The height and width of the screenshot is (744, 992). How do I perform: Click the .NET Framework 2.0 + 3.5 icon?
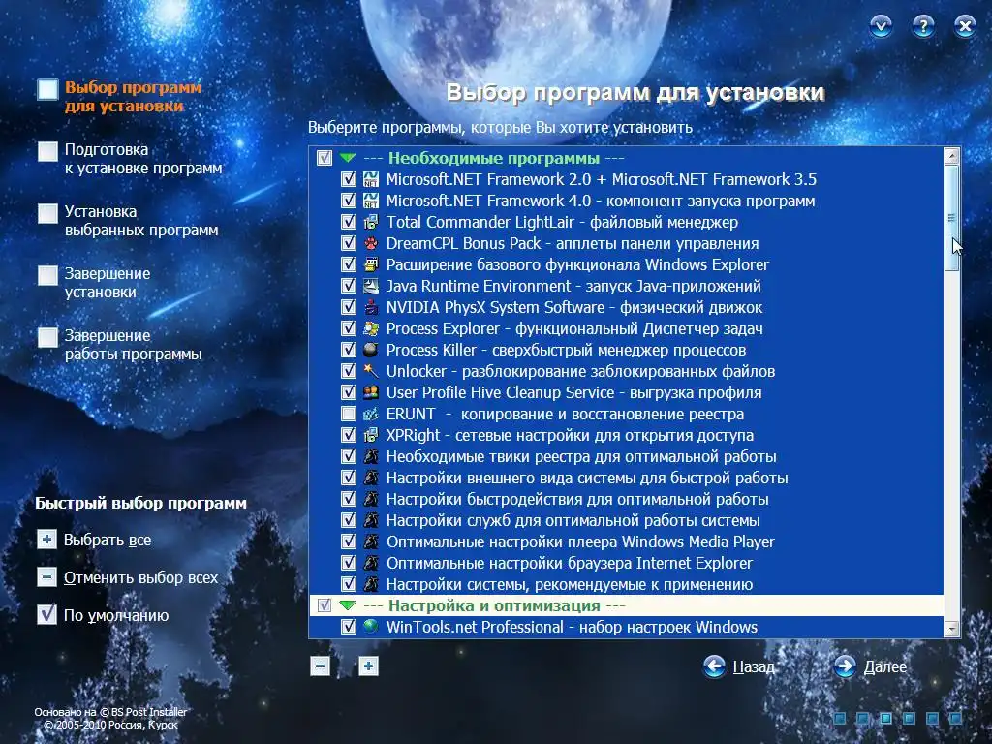click(371, 179)
